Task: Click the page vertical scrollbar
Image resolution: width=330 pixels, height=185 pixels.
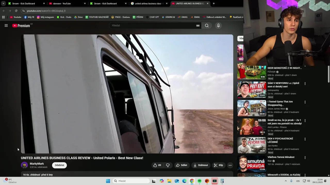Action: pos(329,74)
